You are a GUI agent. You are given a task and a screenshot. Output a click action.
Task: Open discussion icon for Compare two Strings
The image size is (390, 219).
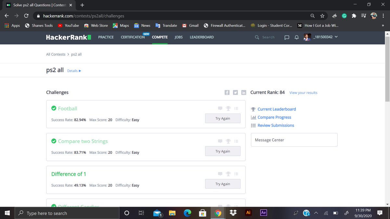[220, 141]
